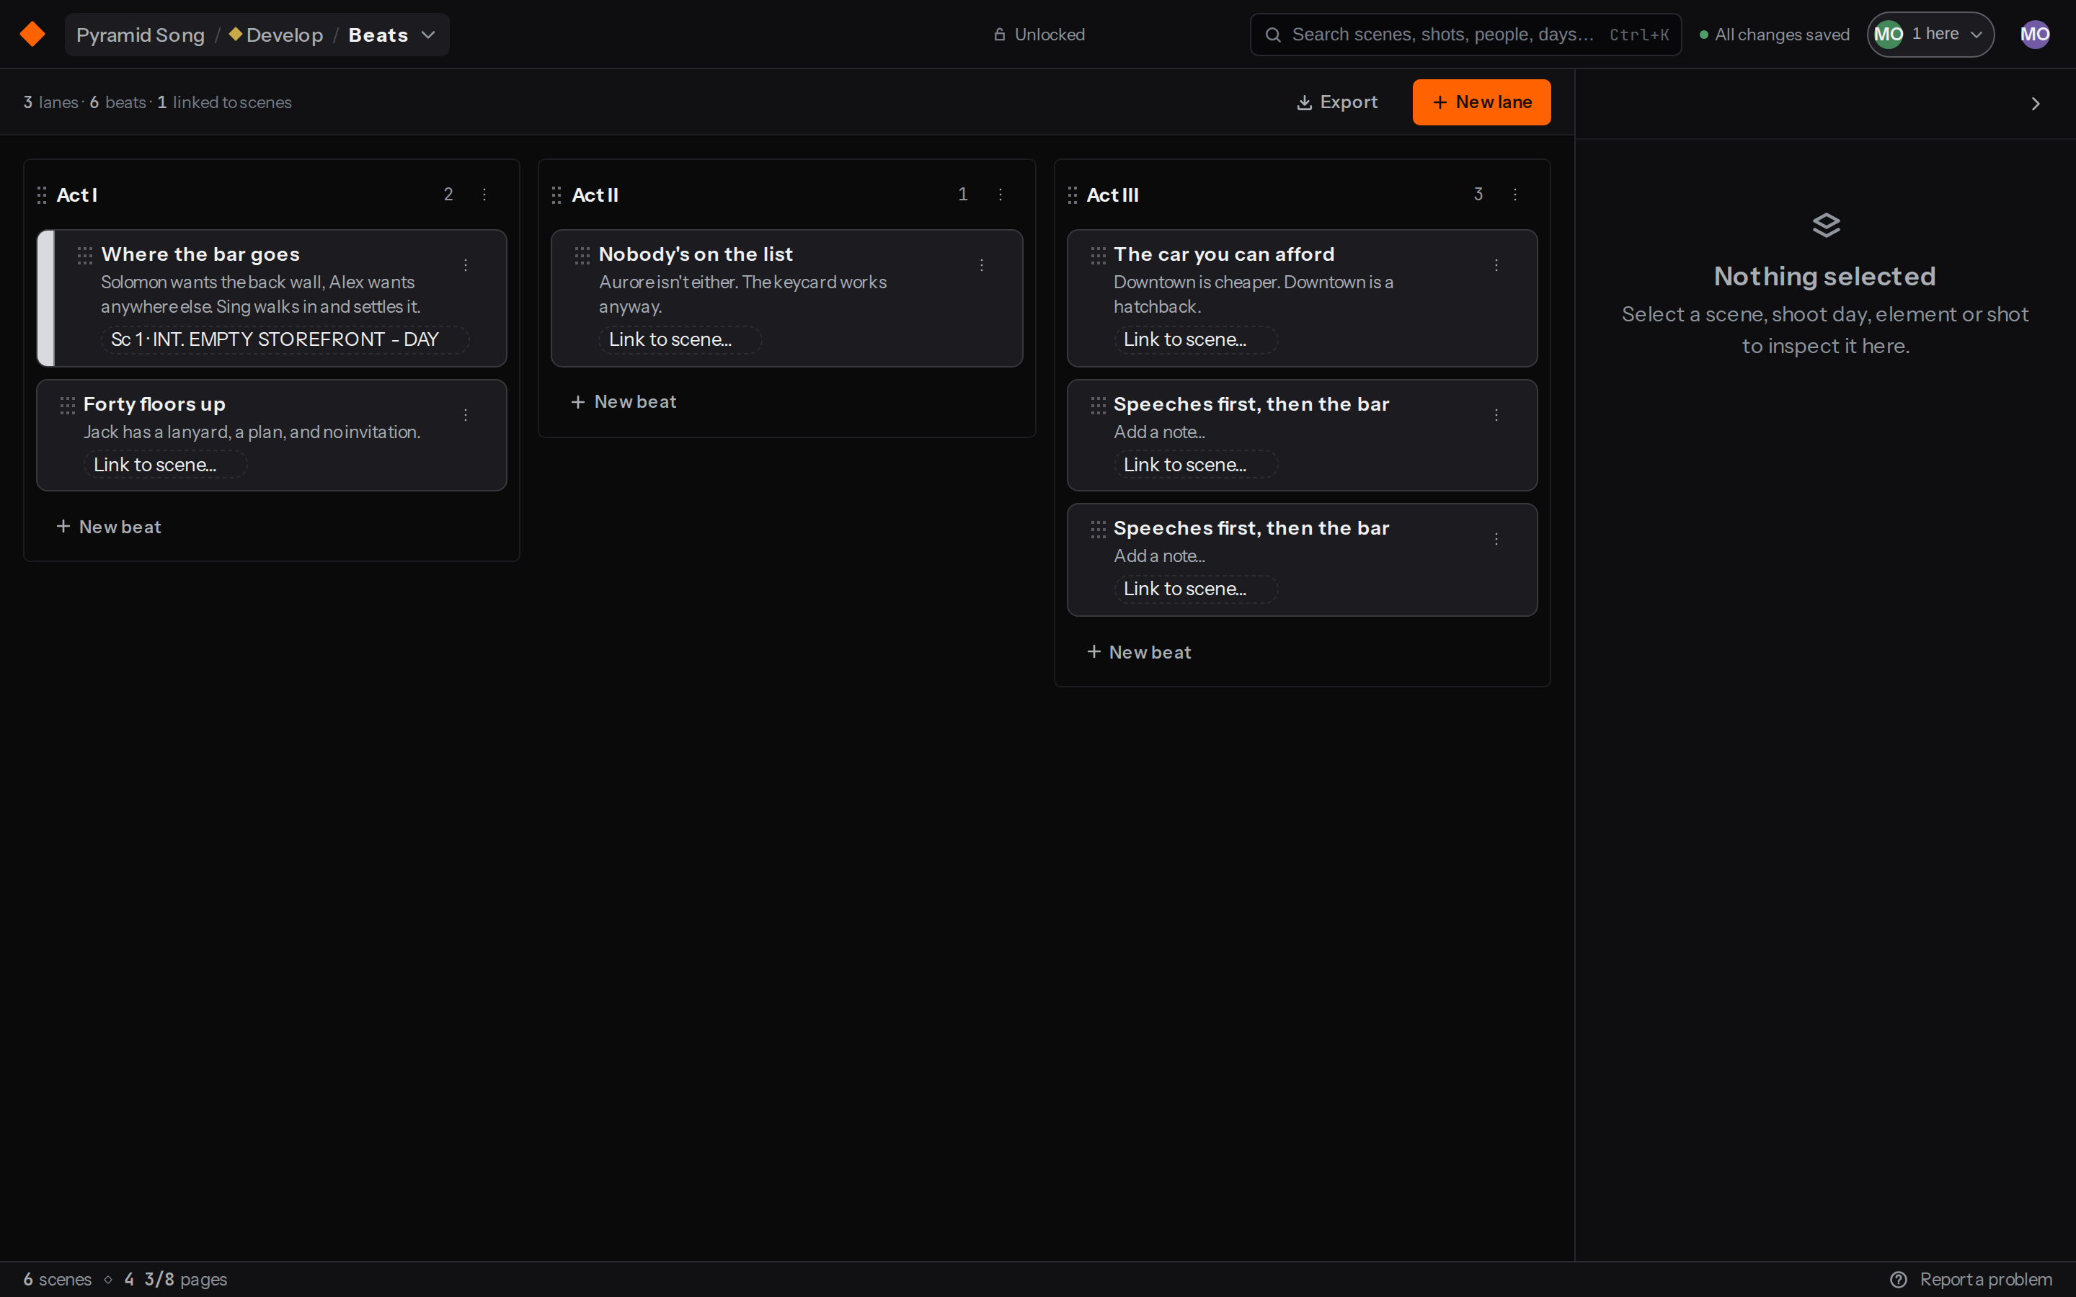This screenshot has height=1297, width=2076.
Task: Click drag handle on 'The car you can afford'
Action: [x=1098, y=256]
